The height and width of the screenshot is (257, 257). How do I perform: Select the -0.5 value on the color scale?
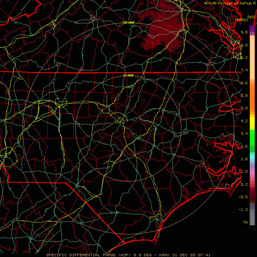point(243,197)
